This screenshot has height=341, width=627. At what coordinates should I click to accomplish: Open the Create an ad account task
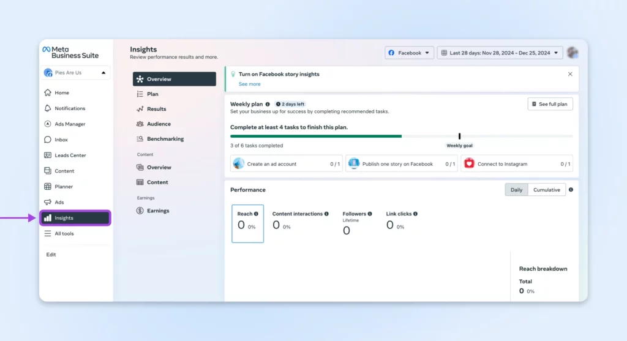287,164
